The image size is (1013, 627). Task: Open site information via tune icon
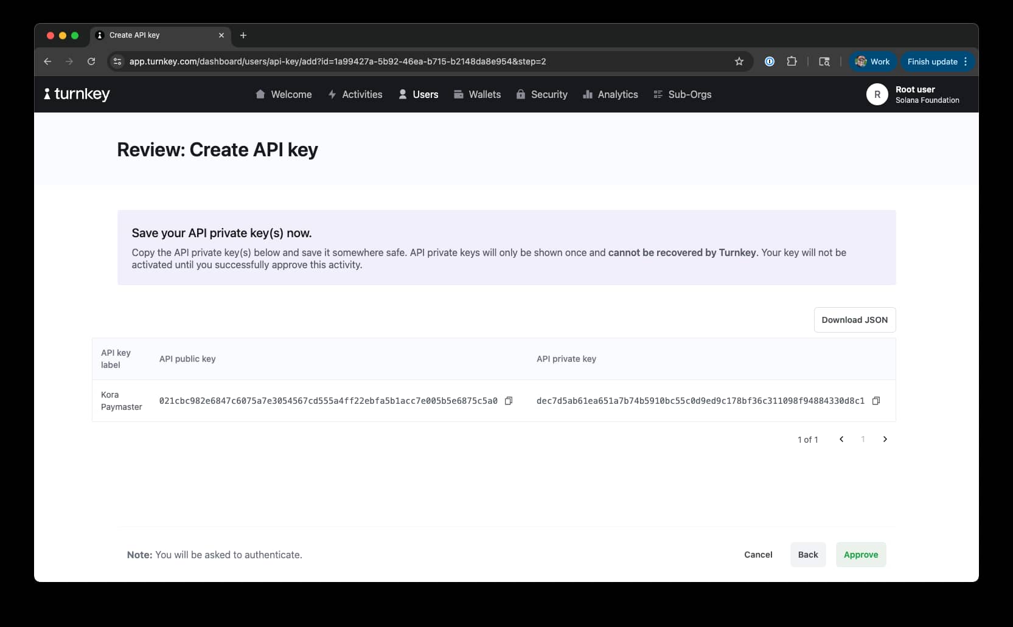point(117,61)
